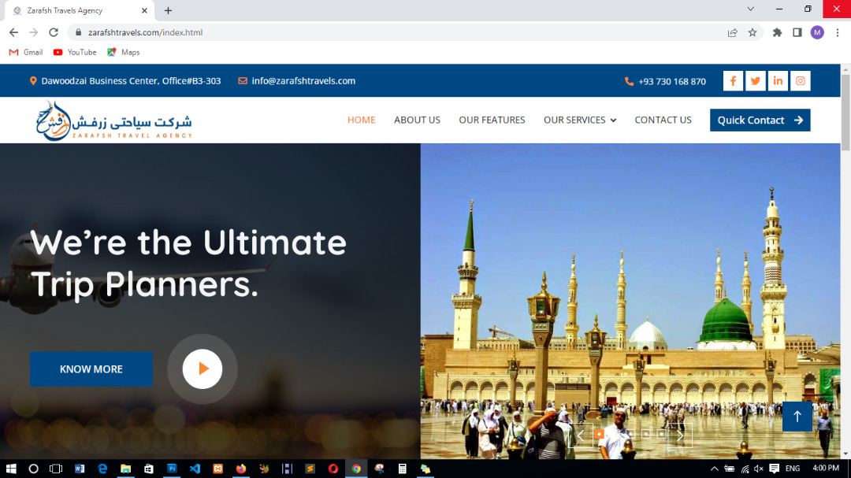Reload the page in Chrome

[54, 32]
